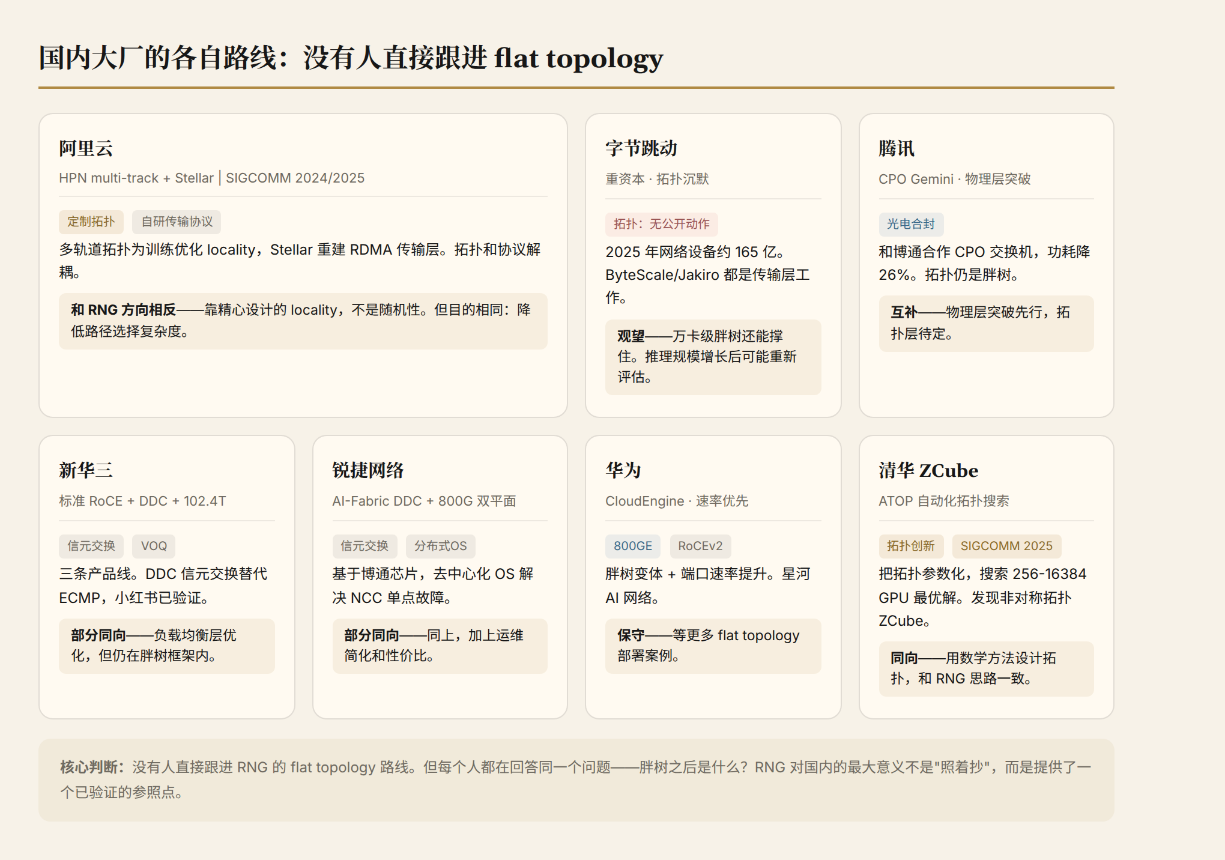The height and width of the screenshot is (860, 1225).
Task: Click the 互补 note in 腾讯 card
Action: (x=986, y=323)
